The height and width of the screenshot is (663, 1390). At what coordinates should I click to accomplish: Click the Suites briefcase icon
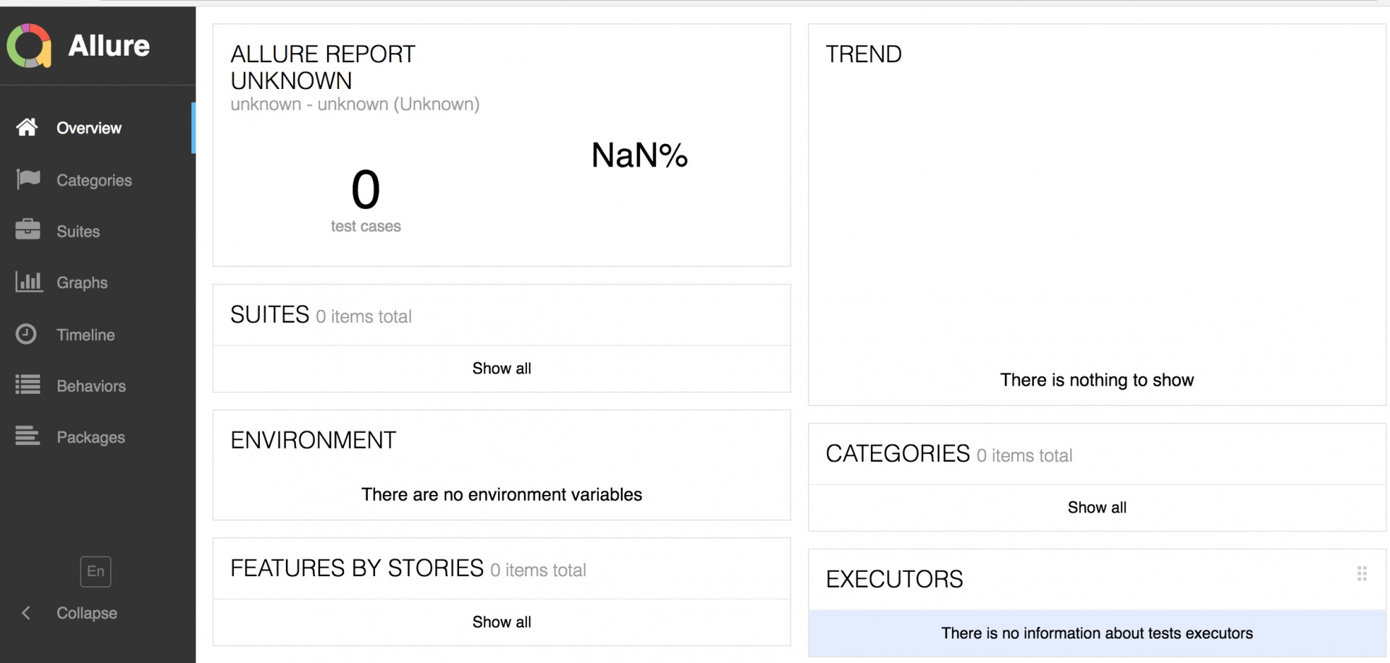pos(28,229)
